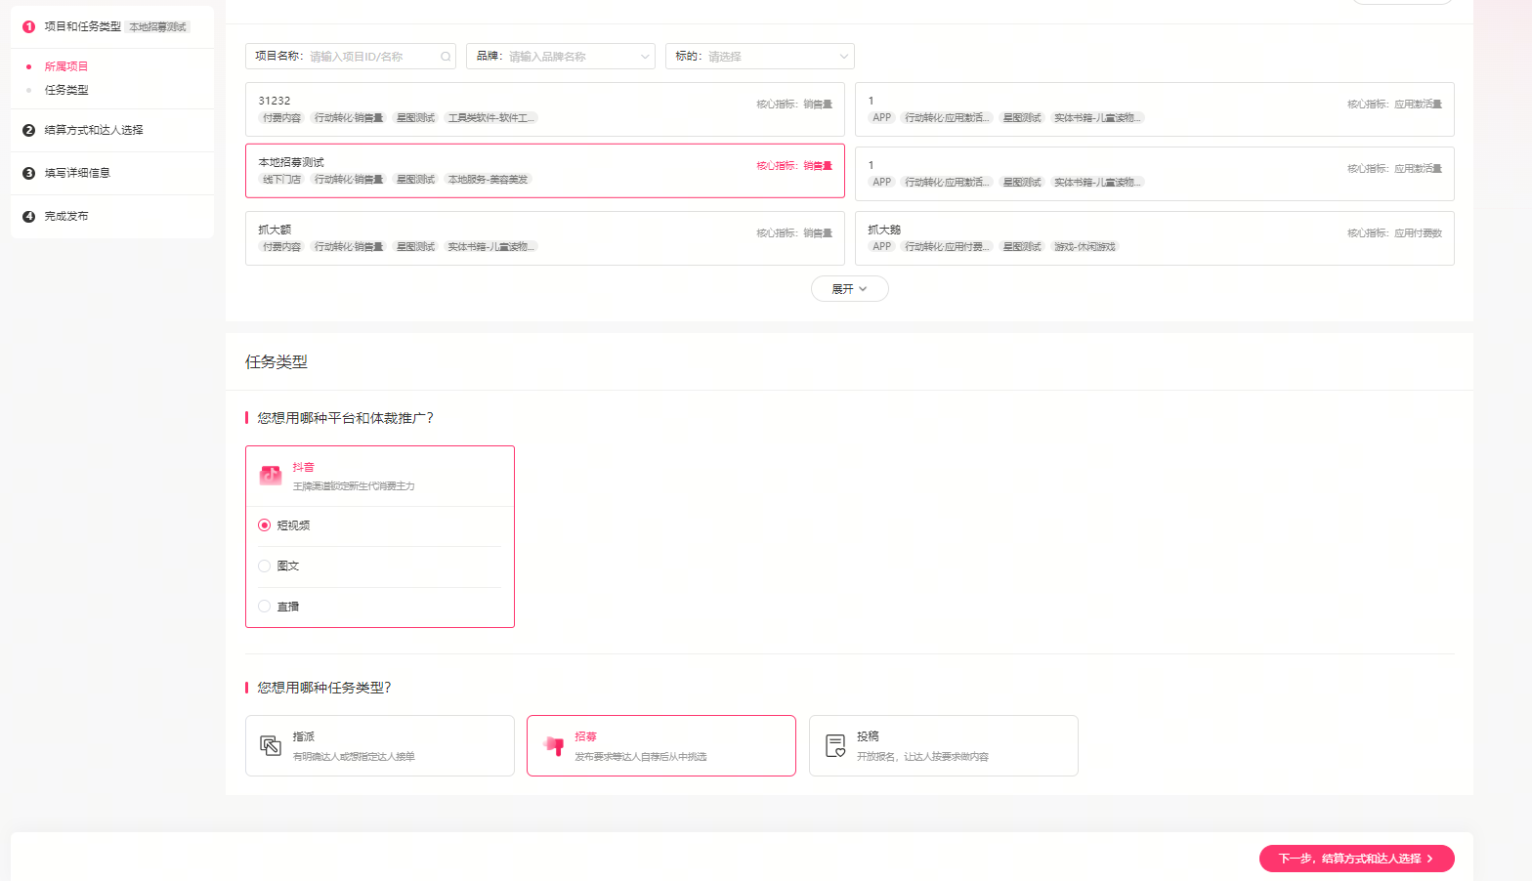Viewport: 1532px width, 881px height.
Task: Click step 2 number badge in sidebar
Action: [28, 130]
